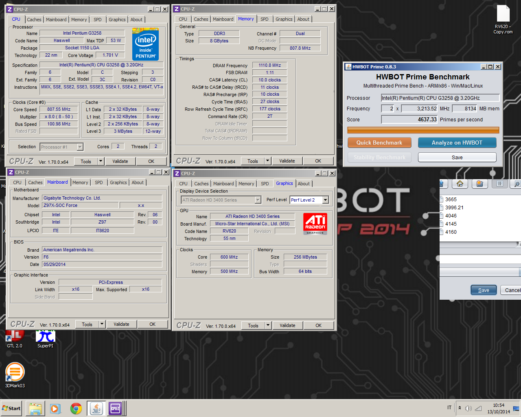This screenshot has height=417, width=521.
Task: Select Graphics tab in CPU tab window
Action: click(117, 20)
